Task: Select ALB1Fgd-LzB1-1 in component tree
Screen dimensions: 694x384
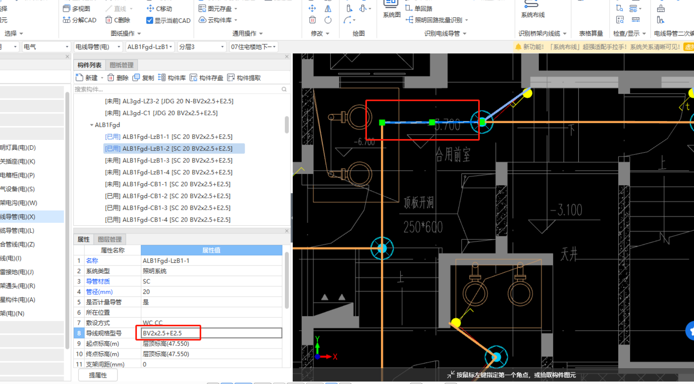Action: (x=168, y=137)
